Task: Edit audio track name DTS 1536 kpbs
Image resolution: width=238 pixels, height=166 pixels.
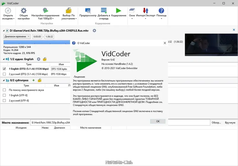Action: click(61, 69)
